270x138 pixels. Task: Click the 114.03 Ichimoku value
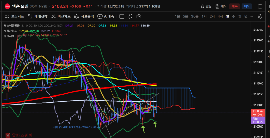tap(56, 31)
